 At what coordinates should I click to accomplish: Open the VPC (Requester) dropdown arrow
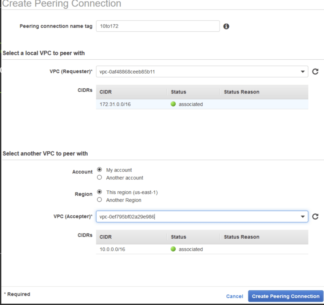[x=303, y=72]
